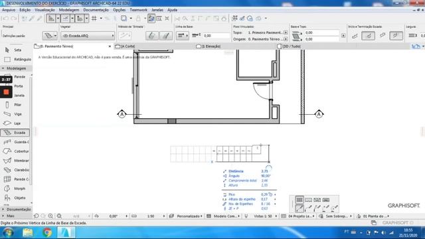Open the Escada.ARQ layer dropdown
Viewport: 425px width, 239px height.
87,36
